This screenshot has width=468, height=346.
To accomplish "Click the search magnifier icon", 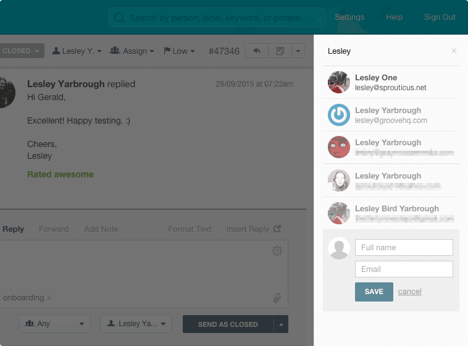I will [119, 18].
